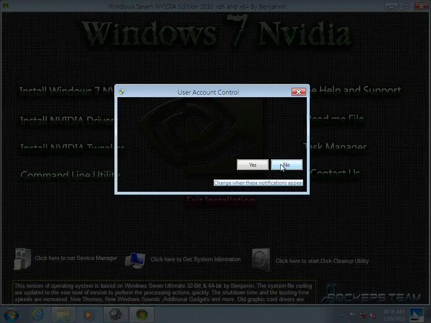This screenshot has height=323, width=431.
Task: Click 'Click here to start Disk Cleanup Utility'
Action: (x=322, y=261)
